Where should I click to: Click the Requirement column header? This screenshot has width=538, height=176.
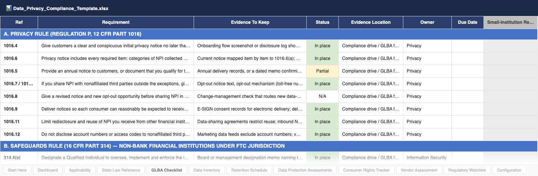(x=116, y=22)
